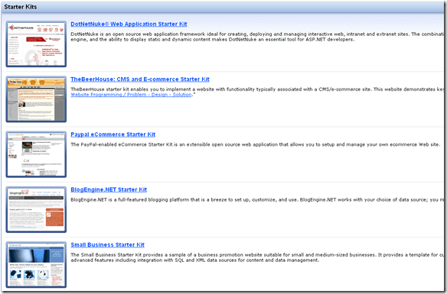Viewport: 447px width, 294px height.
Task: Open the Small Business Starter Kit link
Action: (x=107, y=245)
